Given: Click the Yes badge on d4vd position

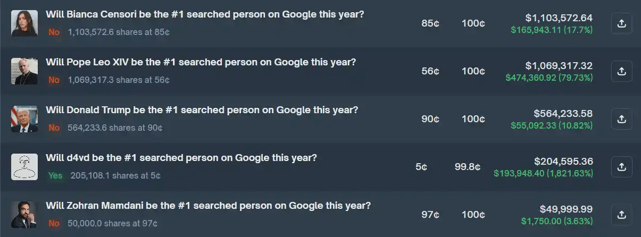Looking at the screenshot, I should [x=55, y=175].
